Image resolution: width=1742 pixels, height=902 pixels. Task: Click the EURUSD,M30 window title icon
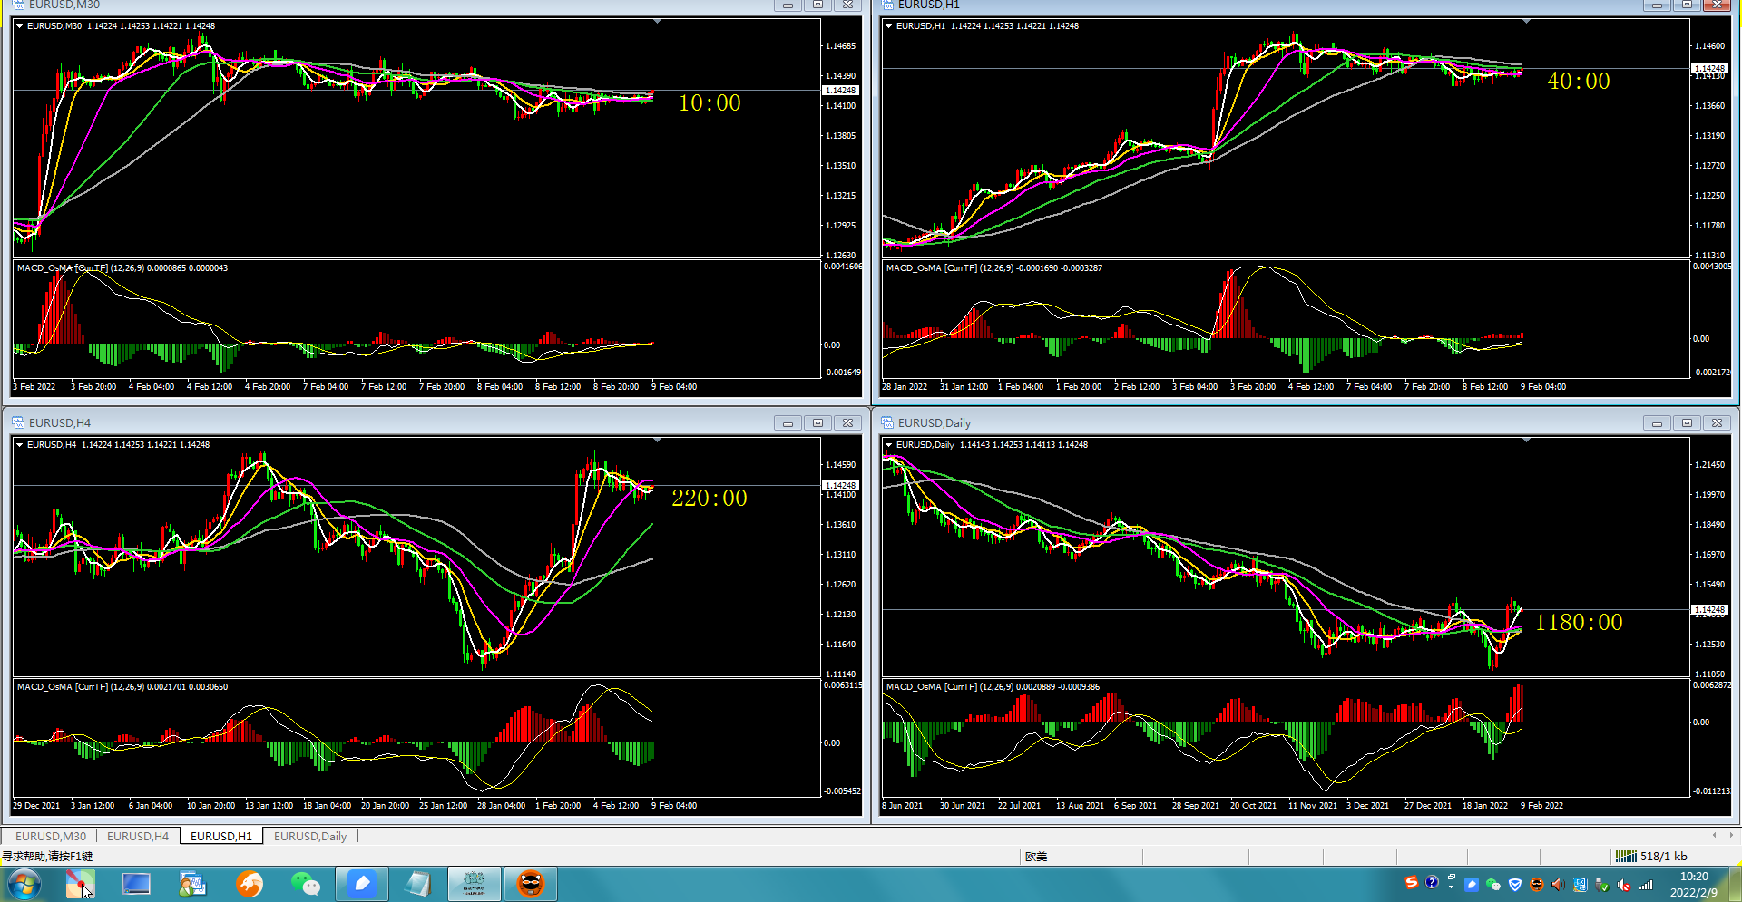18,5
